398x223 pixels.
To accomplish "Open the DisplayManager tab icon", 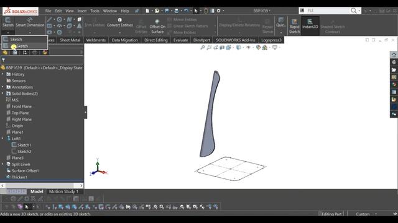I will click(45, 52).
